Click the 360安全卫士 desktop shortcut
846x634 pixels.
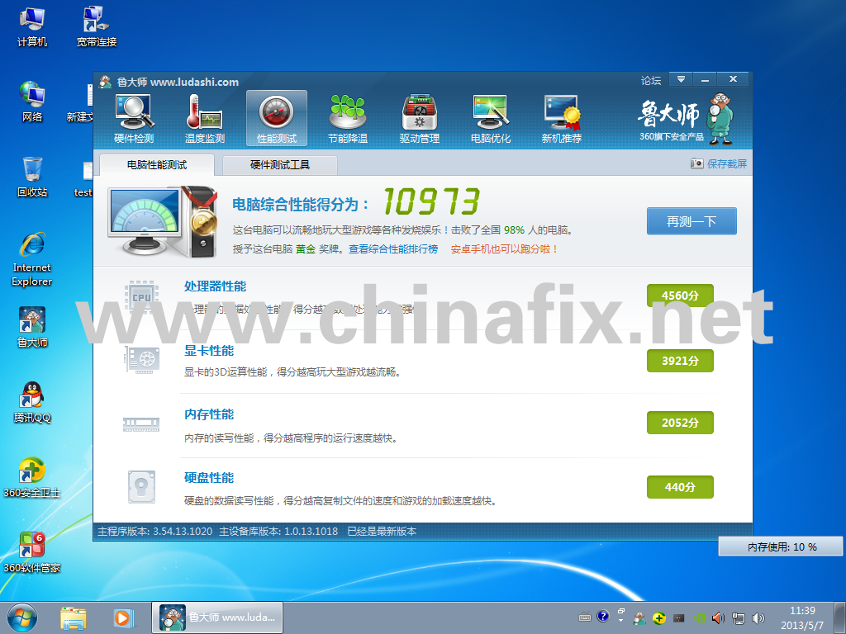[x=32, y=478]
